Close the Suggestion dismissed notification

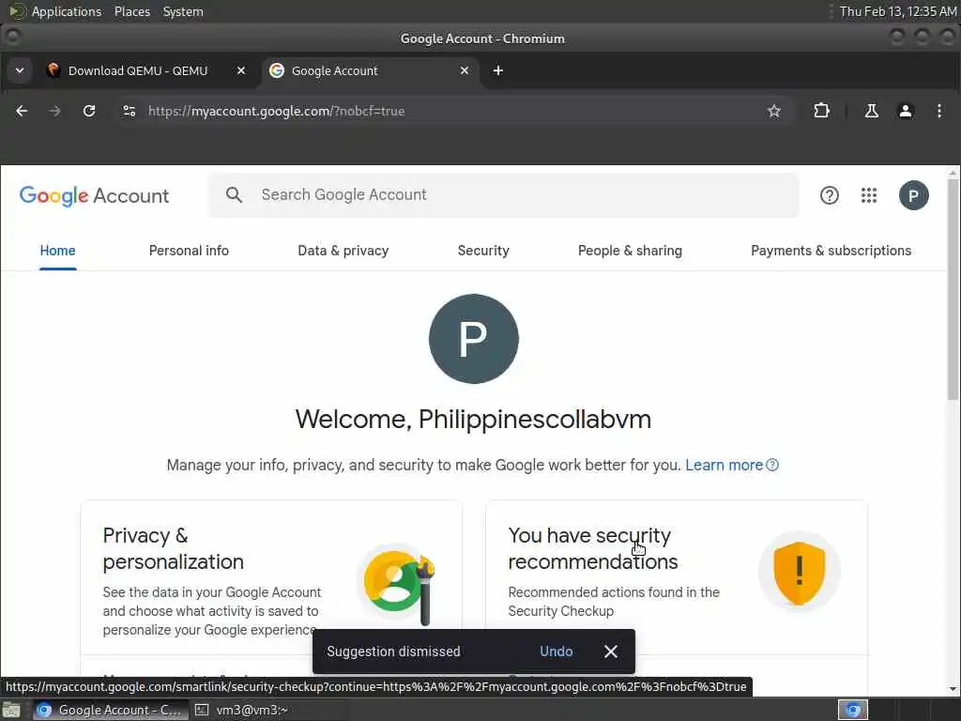tap(611, 652)
